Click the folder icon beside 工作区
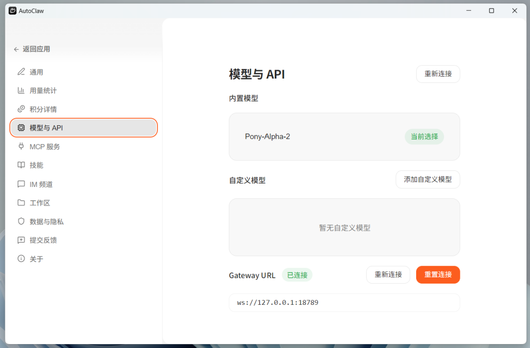The image size is (530, 348). (21, 203)
